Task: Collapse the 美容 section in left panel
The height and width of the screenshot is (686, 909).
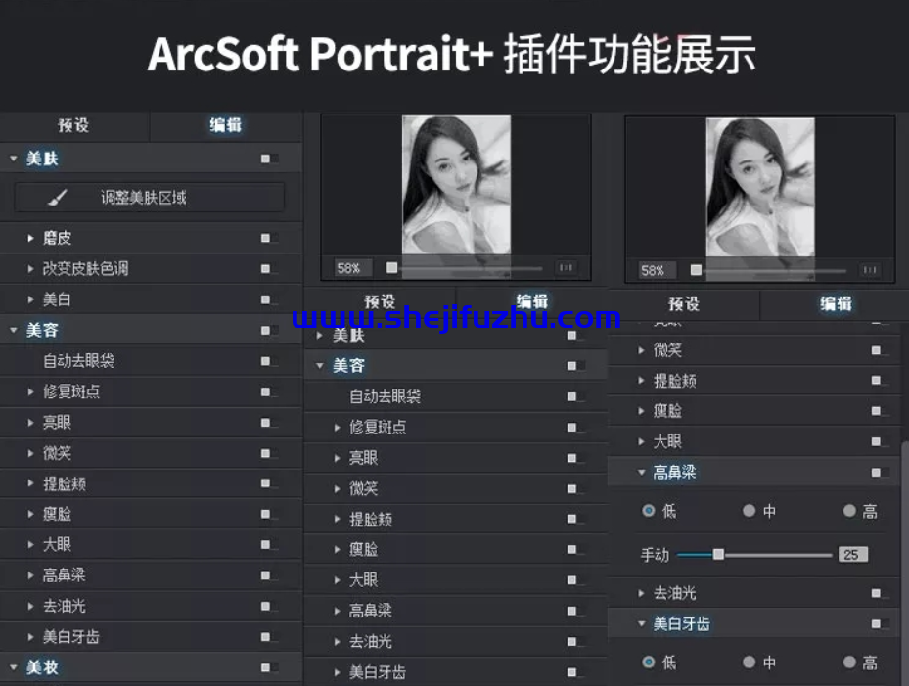Action: coord(14,330)
